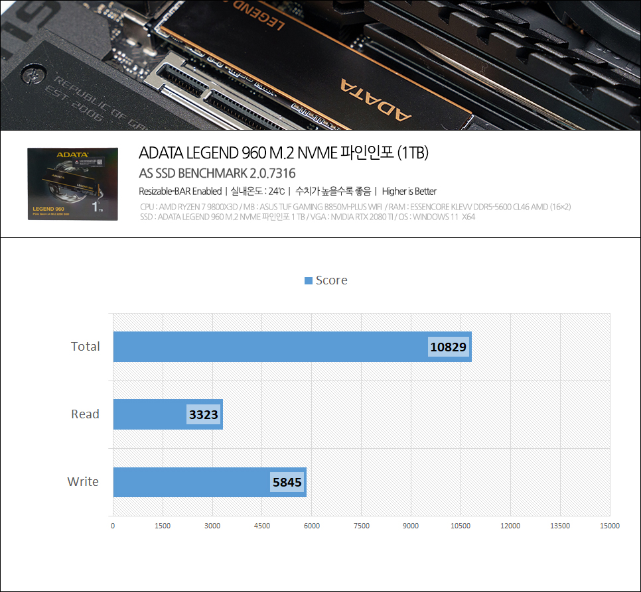Click the Score legend label
The width and height of the screenshot is (641, 592).
331,280
